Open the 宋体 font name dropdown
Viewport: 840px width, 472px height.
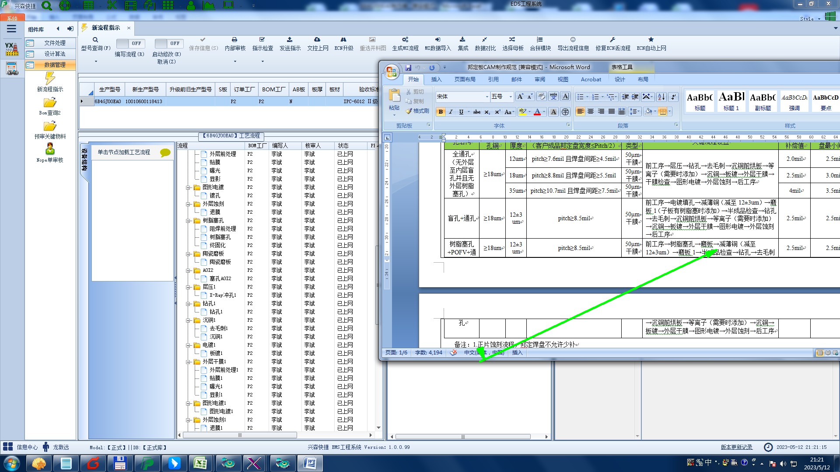click(487, 97)
